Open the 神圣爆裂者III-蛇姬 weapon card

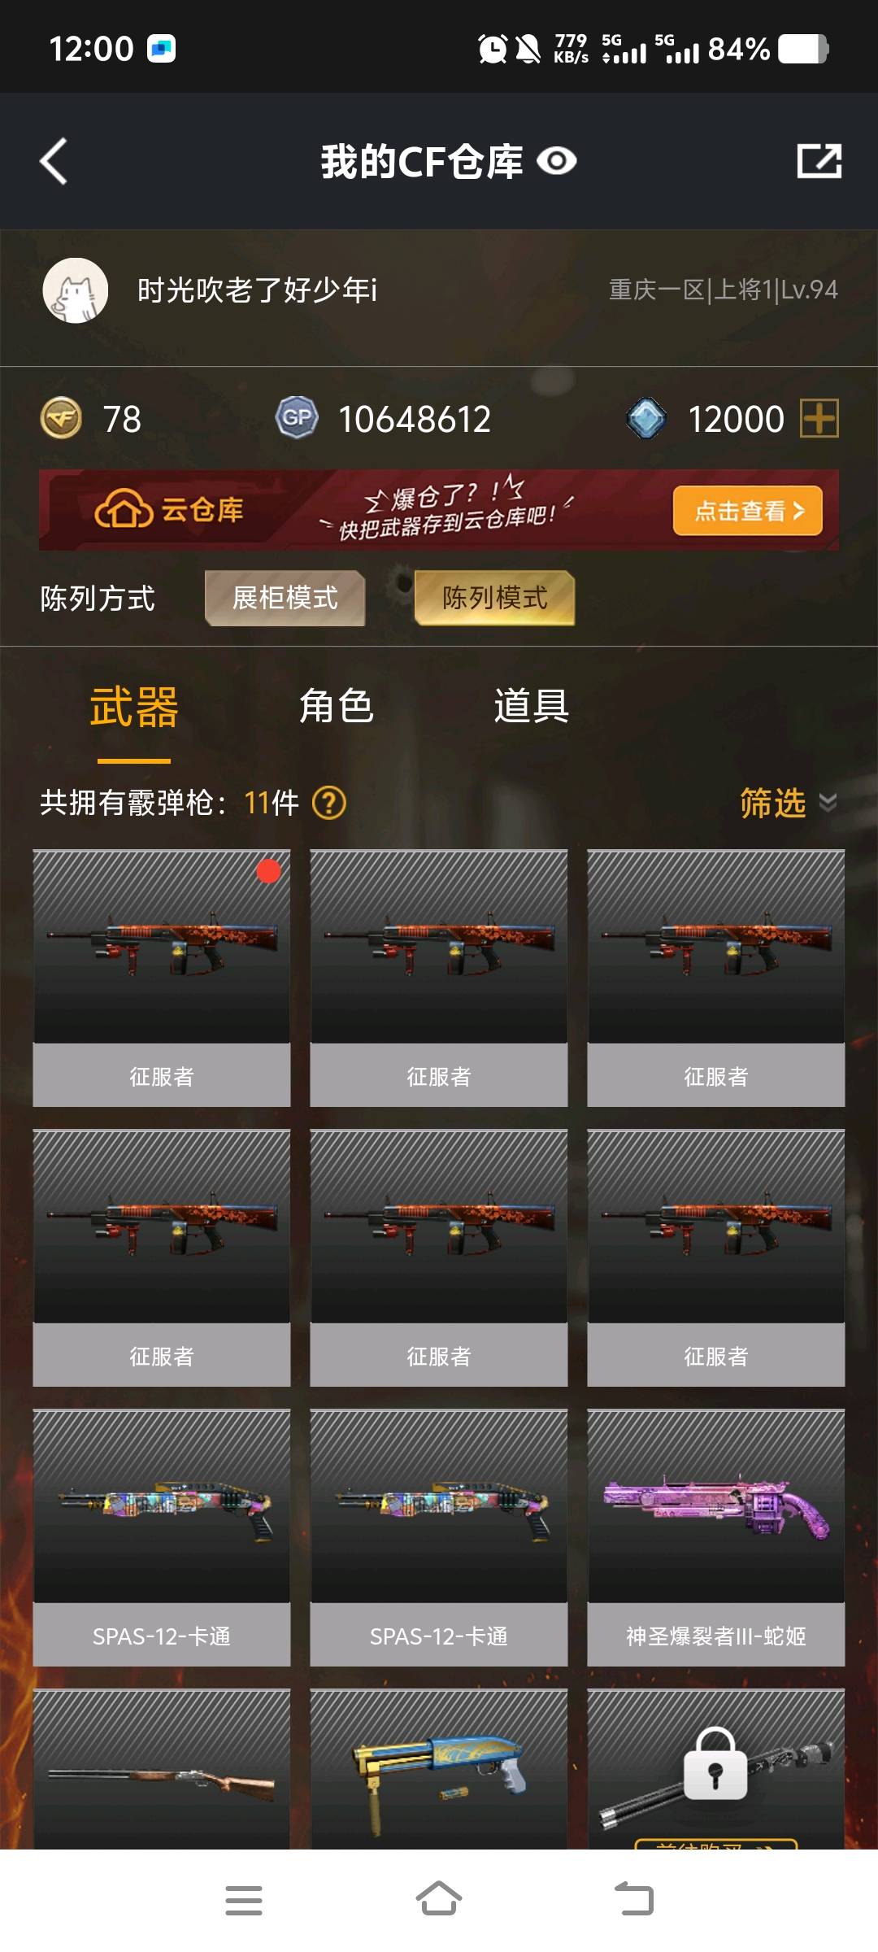click(x=716, y=1537)
